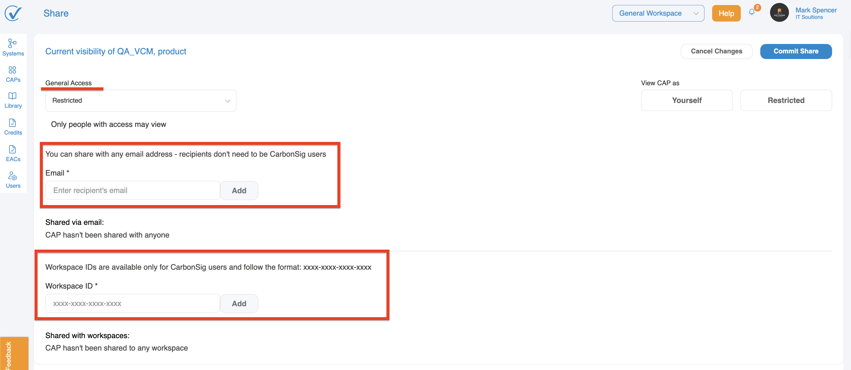Open the General Workspace selector
Viewport: 851px width, 370px height.
[658, 14]
